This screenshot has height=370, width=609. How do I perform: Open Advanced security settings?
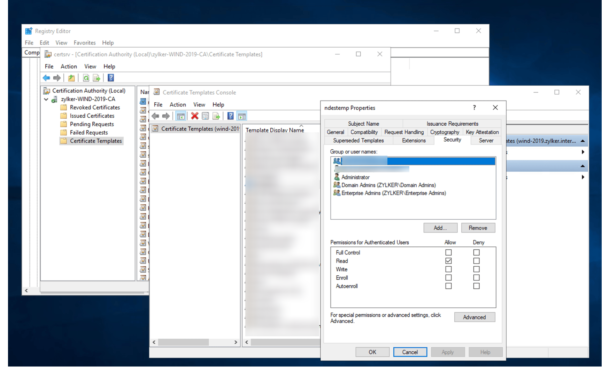475,317
